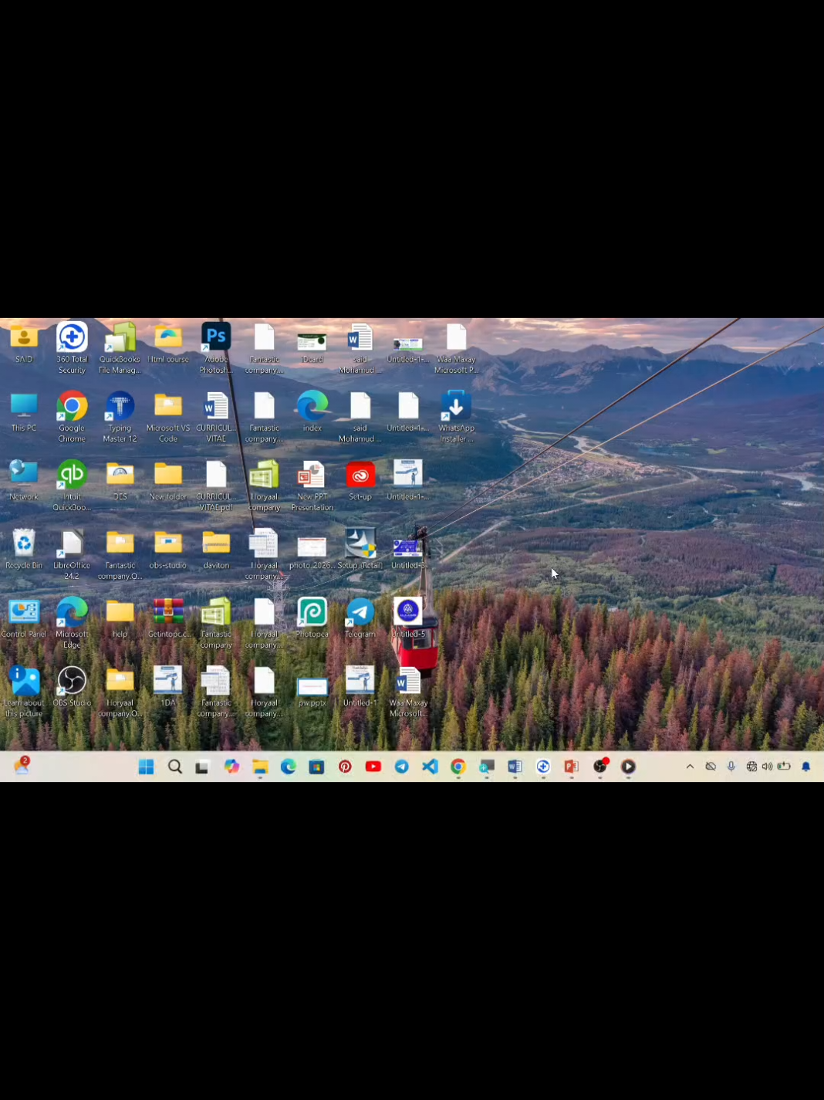This screenshot has width=824, height=1100.
Task: Select the Recycle Bin desktop icon
Action: [x=24, y=549]
